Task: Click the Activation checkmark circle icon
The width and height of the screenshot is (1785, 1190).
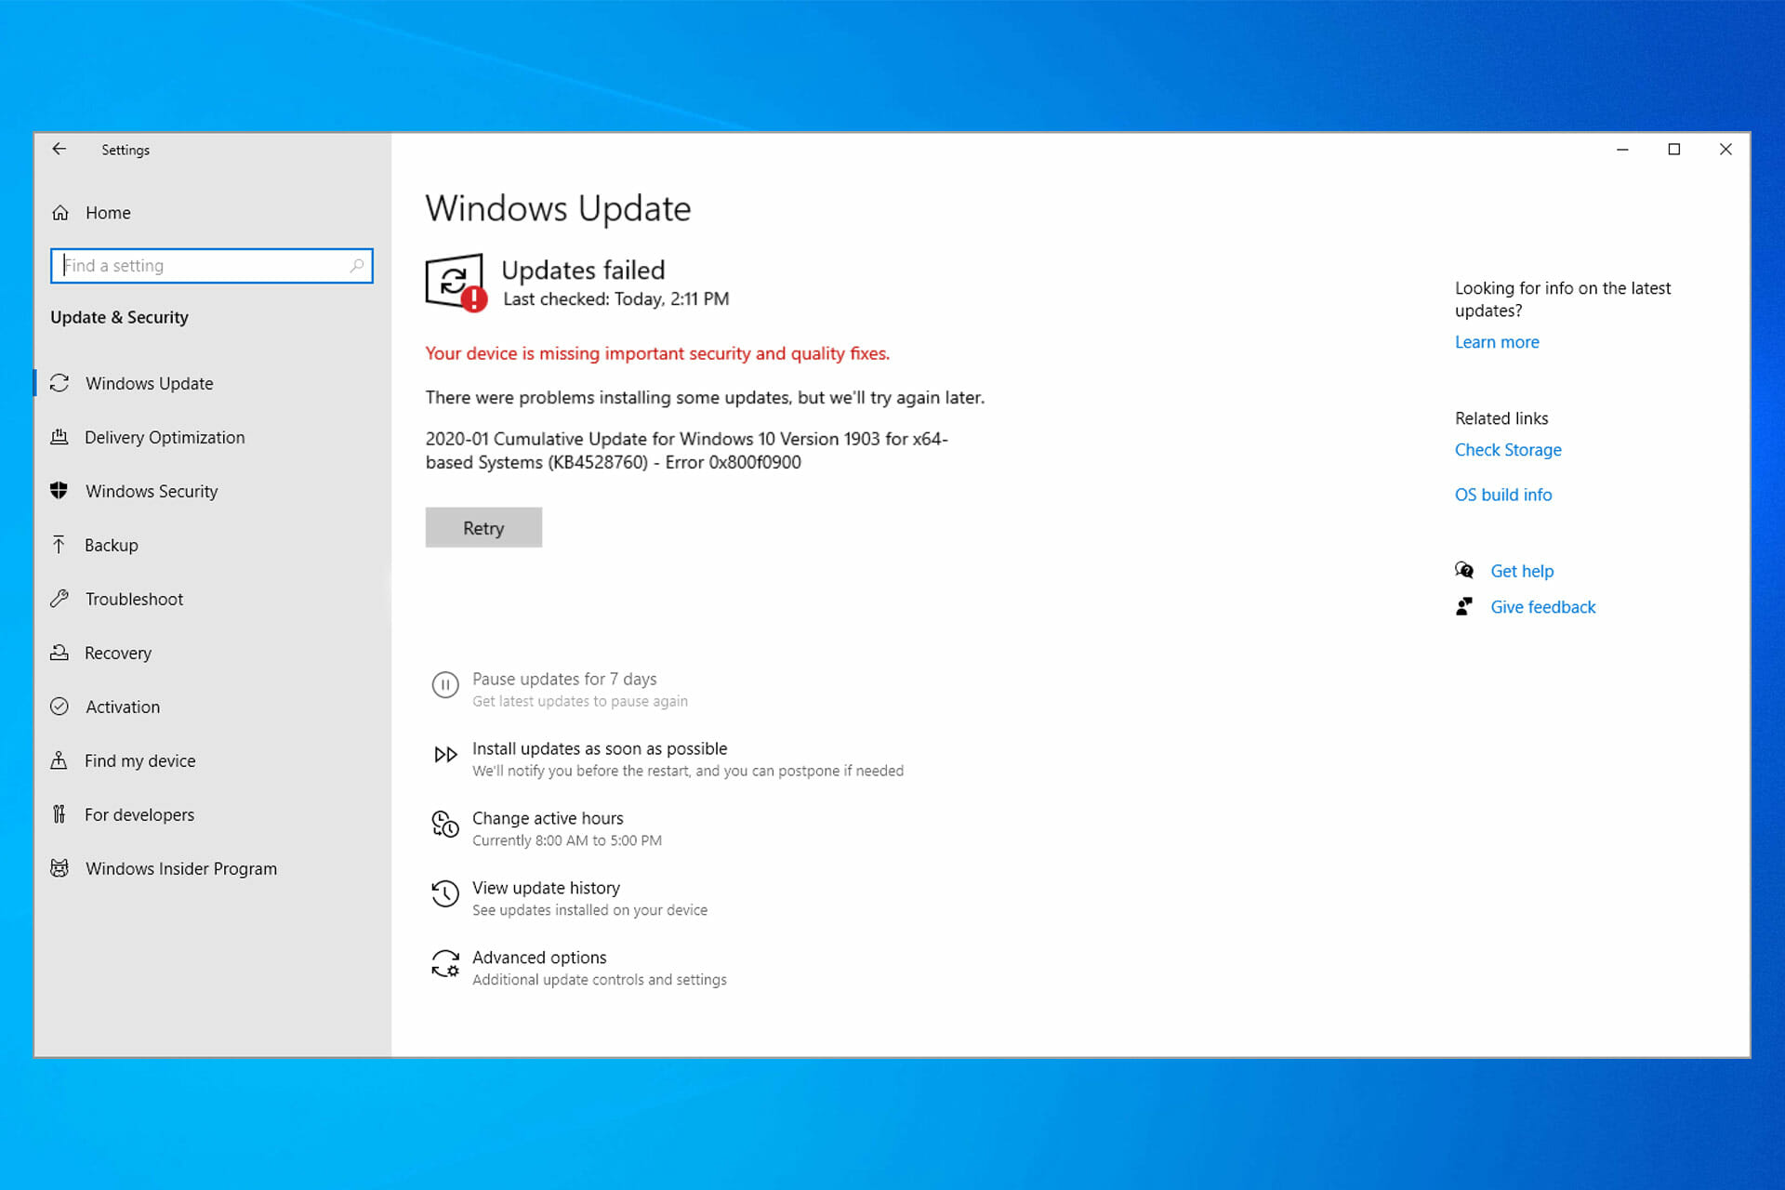Action: 59,707
